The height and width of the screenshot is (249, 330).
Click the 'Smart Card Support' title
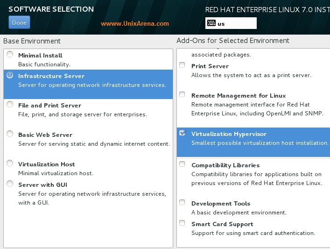click(x=223, y=224)
